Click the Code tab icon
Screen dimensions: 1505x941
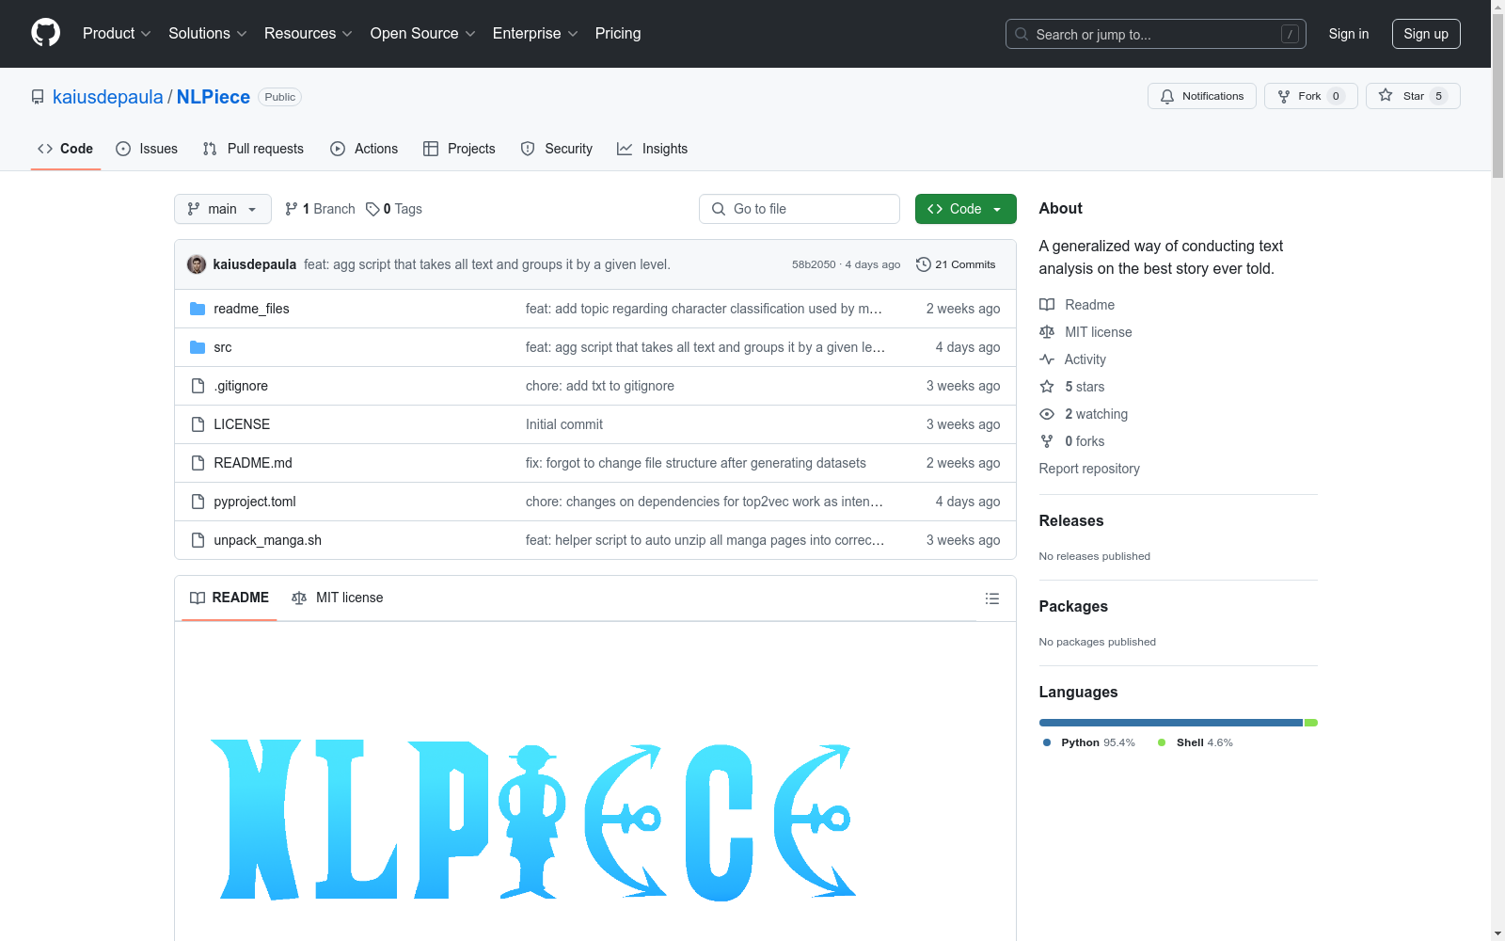[45, 149]
